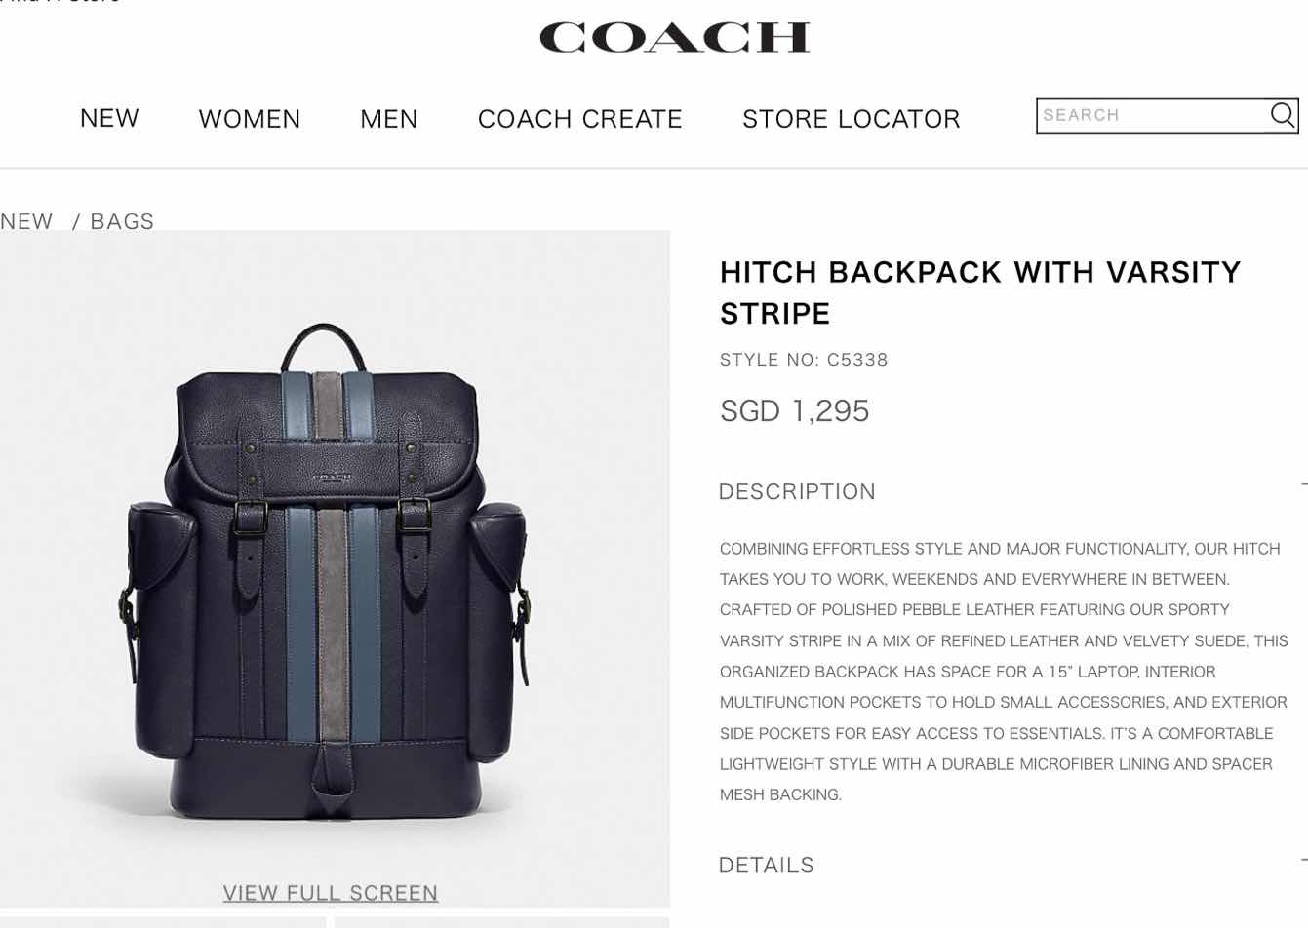Click VIEW FULL SCREEN link
The image size is (1308, 928).
pos(331,893)
